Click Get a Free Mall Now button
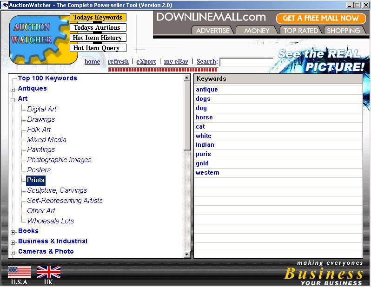 321,18
